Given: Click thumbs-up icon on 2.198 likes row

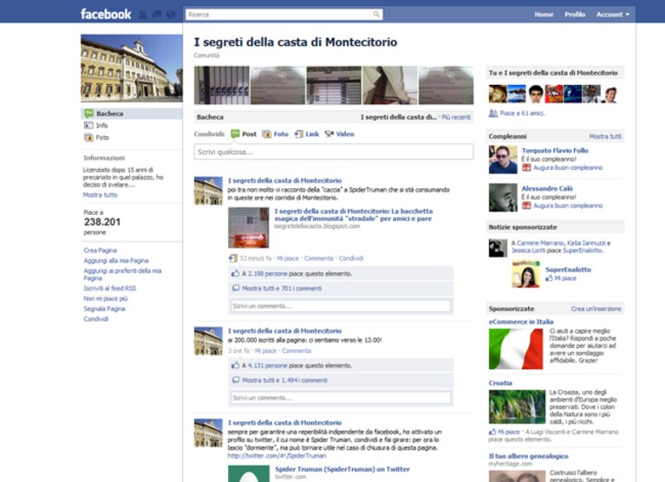Looking at the screenshot, I should (235, 273).
